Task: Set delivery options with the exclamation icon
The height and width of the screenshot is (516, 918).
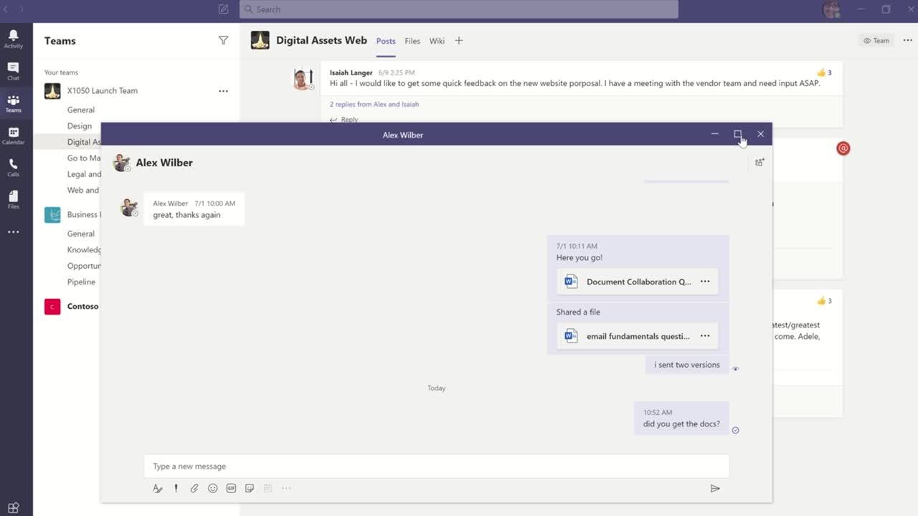Action: pyautogui.click(x=176, y=488)
